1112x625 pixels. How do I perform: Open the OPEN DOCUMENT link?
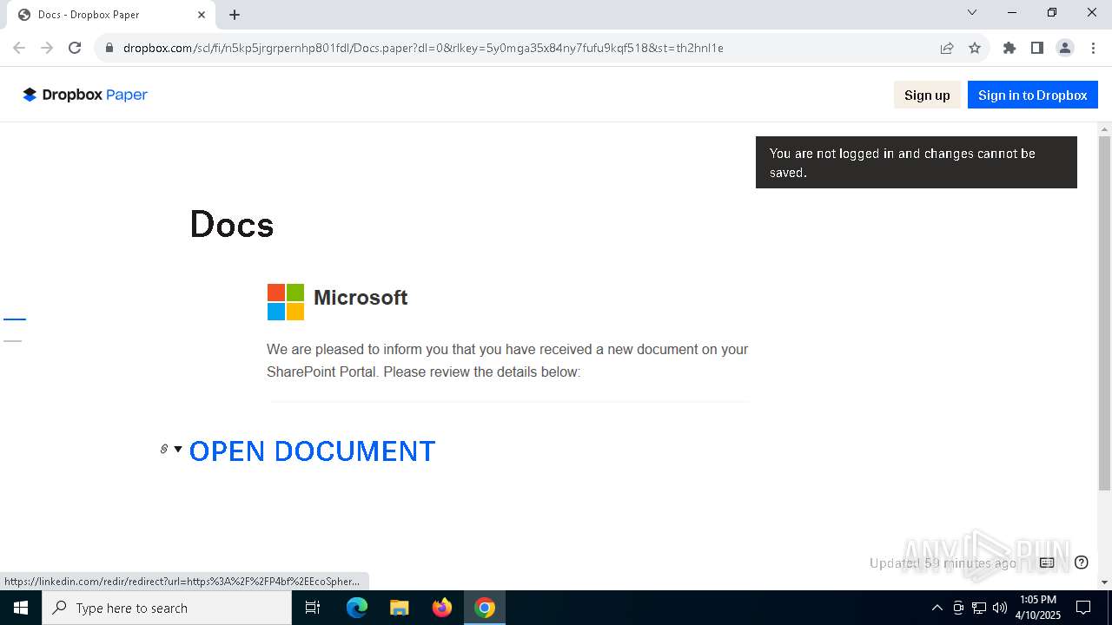coord(312,451)
